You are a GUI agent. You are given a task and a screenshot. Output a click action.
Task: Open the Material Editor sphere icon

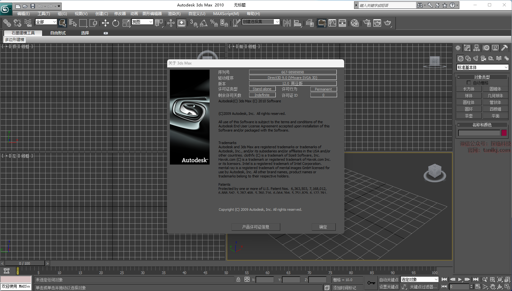point(354,23)
